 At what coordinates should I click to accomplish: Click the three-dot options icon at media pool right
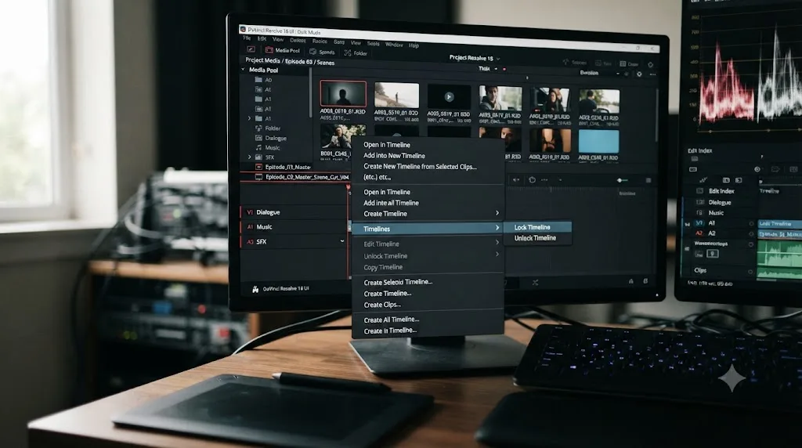[x=652, y=74]
